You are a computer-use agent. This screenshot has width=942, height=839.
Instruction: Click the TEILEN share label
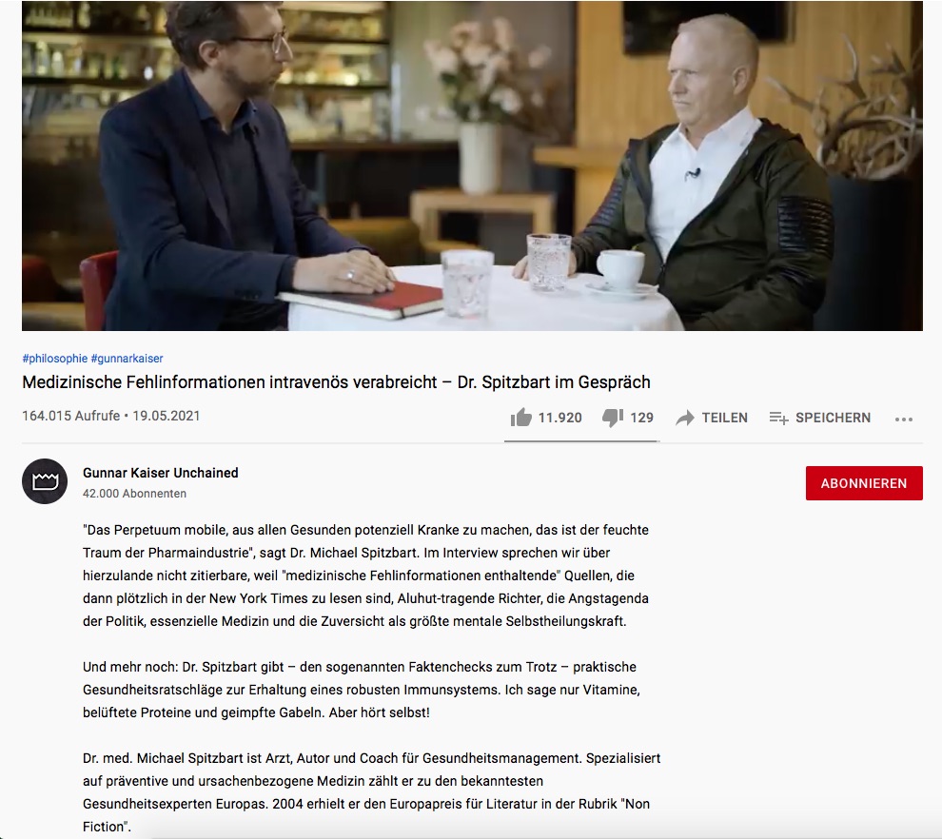724,418
